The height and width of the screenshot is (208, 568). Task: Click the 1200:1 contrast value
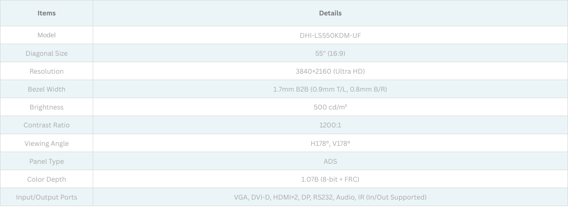point(330,125)
